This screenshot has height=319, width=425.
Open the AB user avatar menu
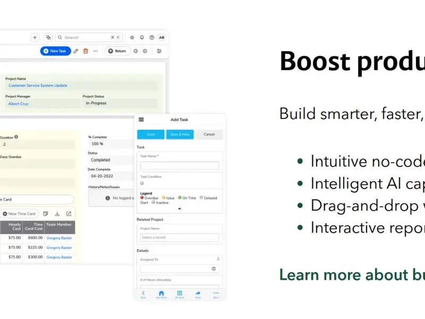[x=162, y=37]
